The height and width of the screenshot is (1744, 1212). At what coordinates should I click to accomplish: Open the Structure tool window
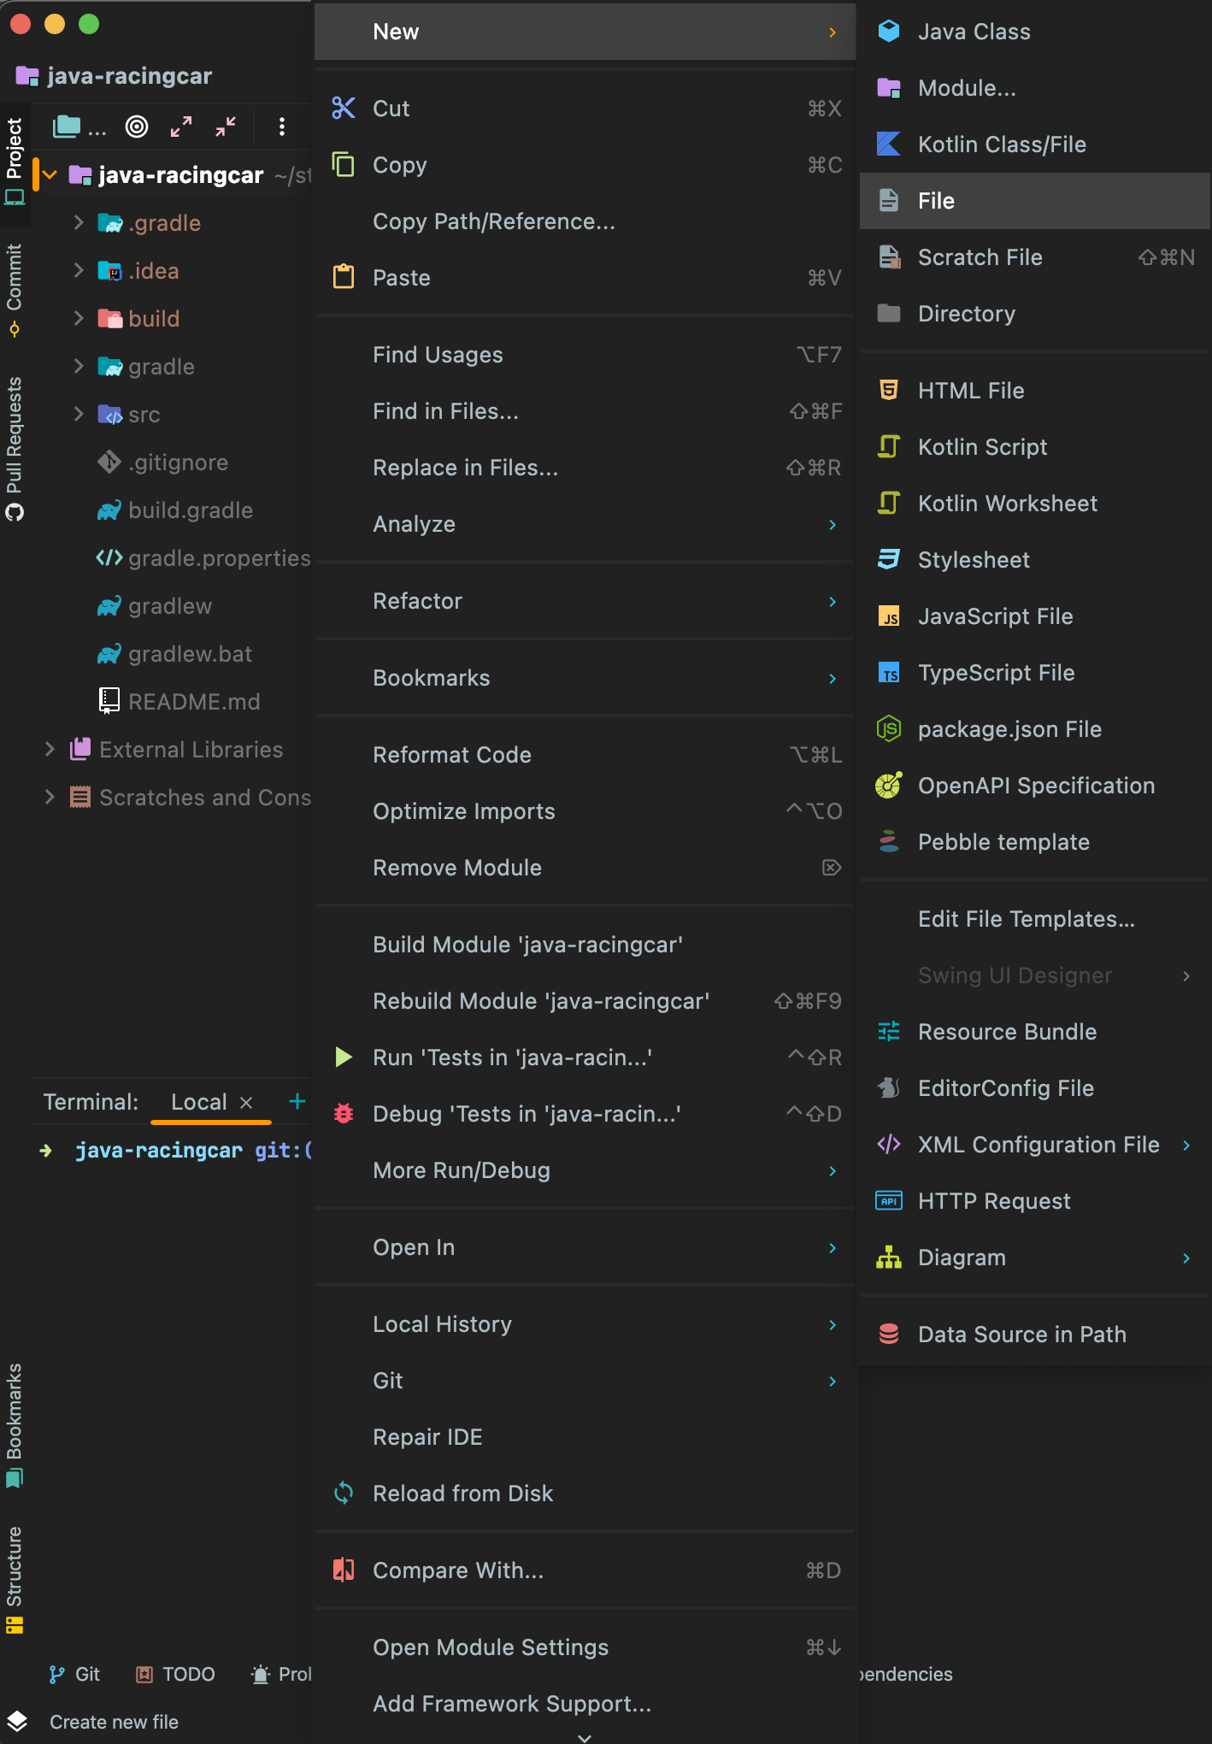[x=15, y=1577]
